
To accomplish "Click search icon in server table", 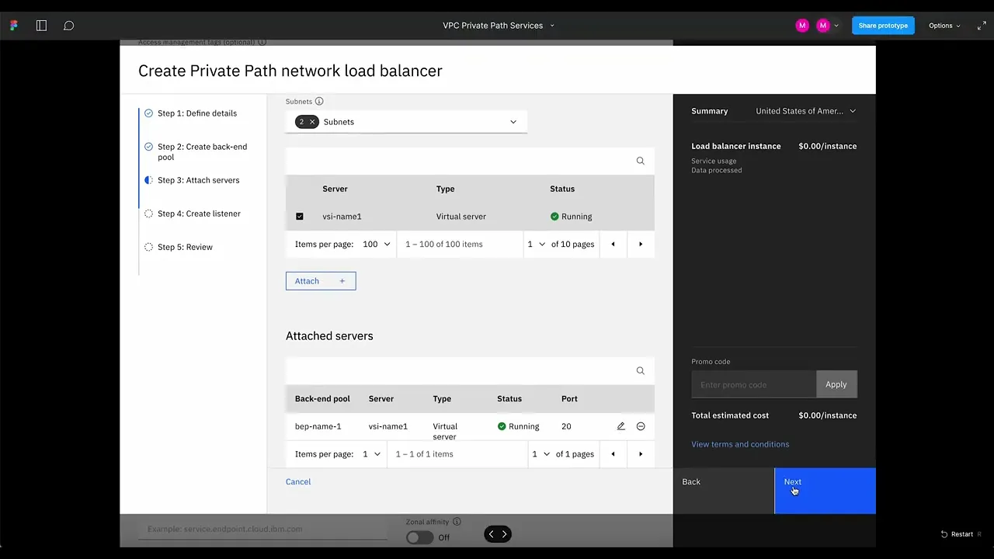I will point(641,161).
